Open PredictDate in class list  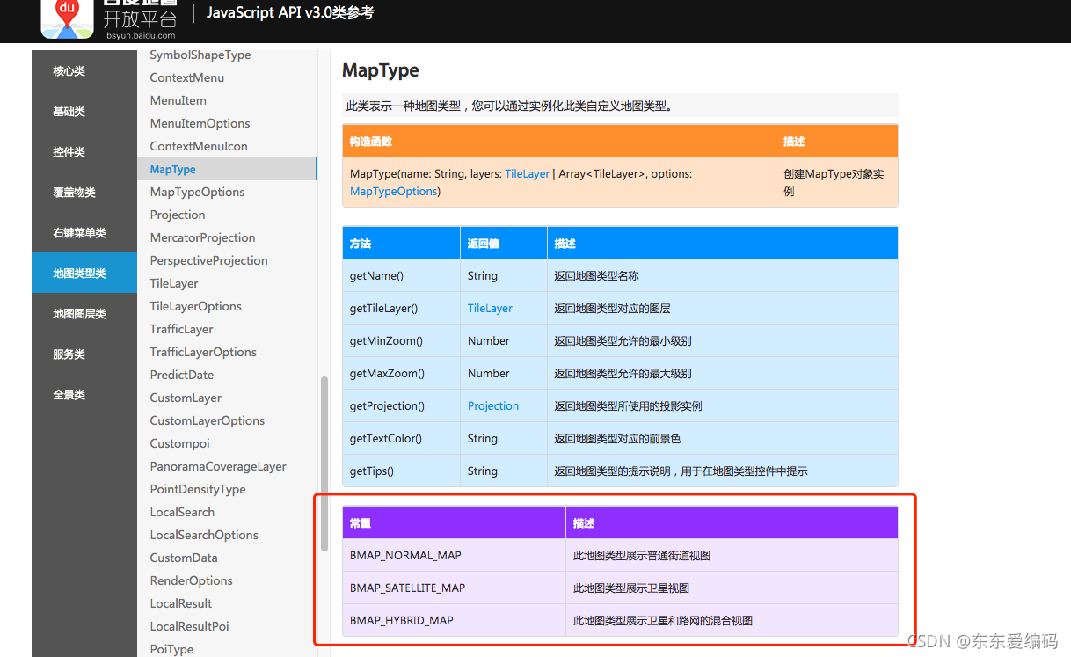click(x=182, y=375)
